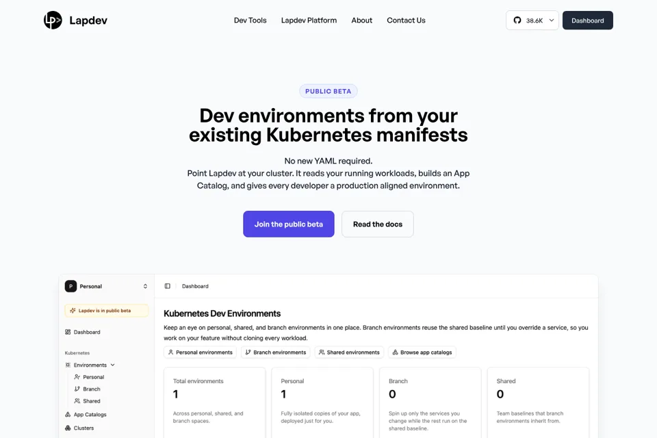Click Read the docs button
The width and height of the screenshot is (657, 438).
(378, 224)
